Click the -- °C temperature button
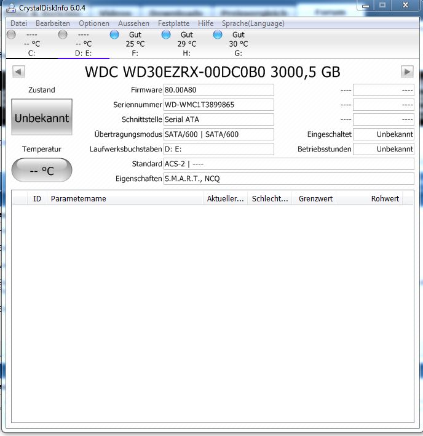423x436 pixels. [42, 170]
